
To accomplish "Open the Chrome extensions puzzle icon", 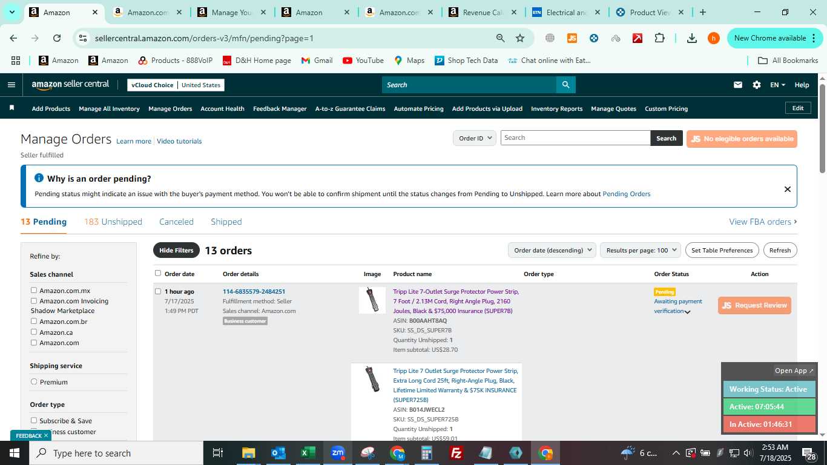I will pyautogui.click(x=659, y=38).
